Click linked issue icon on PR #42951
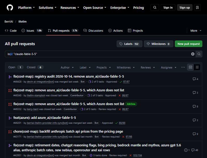Screen dimensions: 207x158 click(x=186, y=150)
